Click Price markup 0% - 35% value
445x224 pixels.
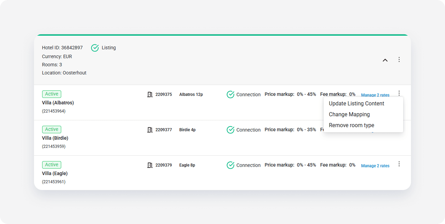pyautogui.click(x=306, y=130)
